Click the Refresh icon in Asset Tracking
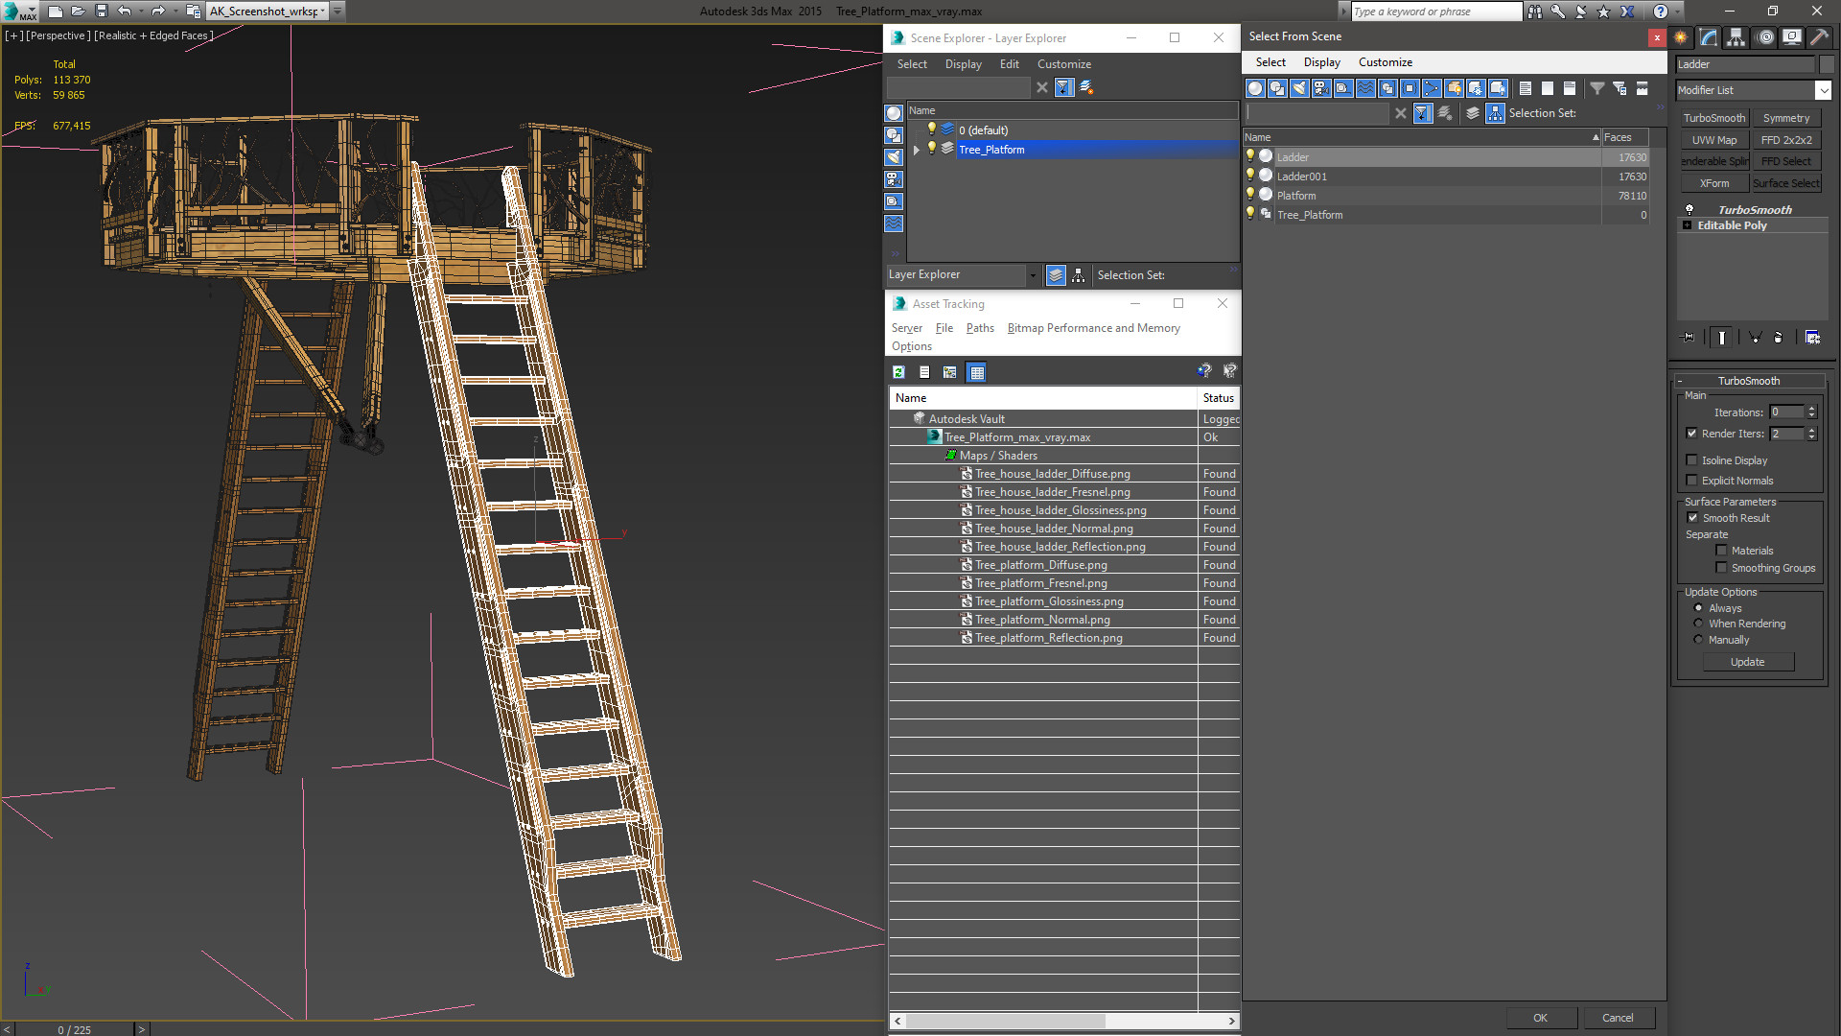The height and width of the screenshot is (1036, 1841). pos(898,372)
